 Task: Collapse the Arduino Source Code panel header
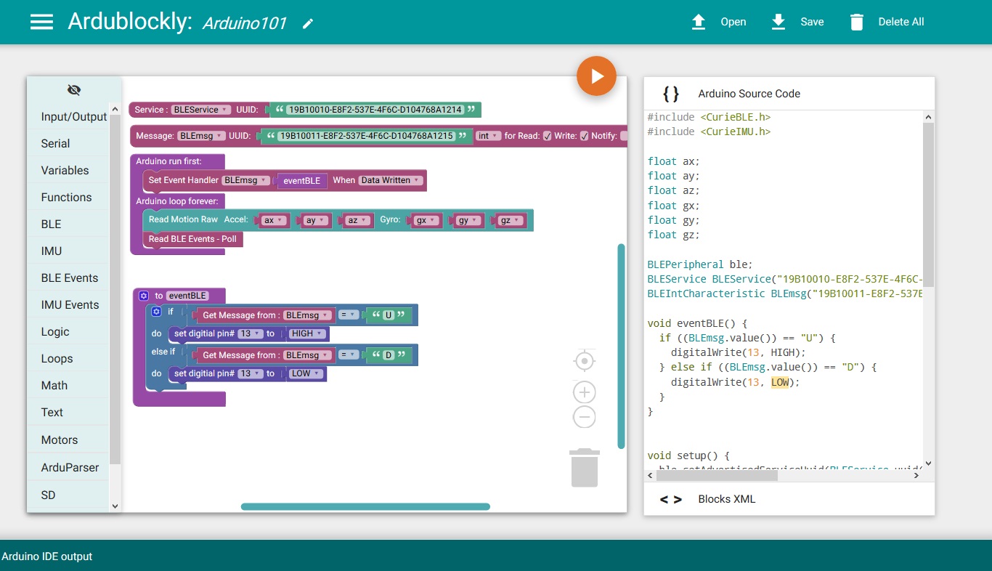[x=789, y=94]
